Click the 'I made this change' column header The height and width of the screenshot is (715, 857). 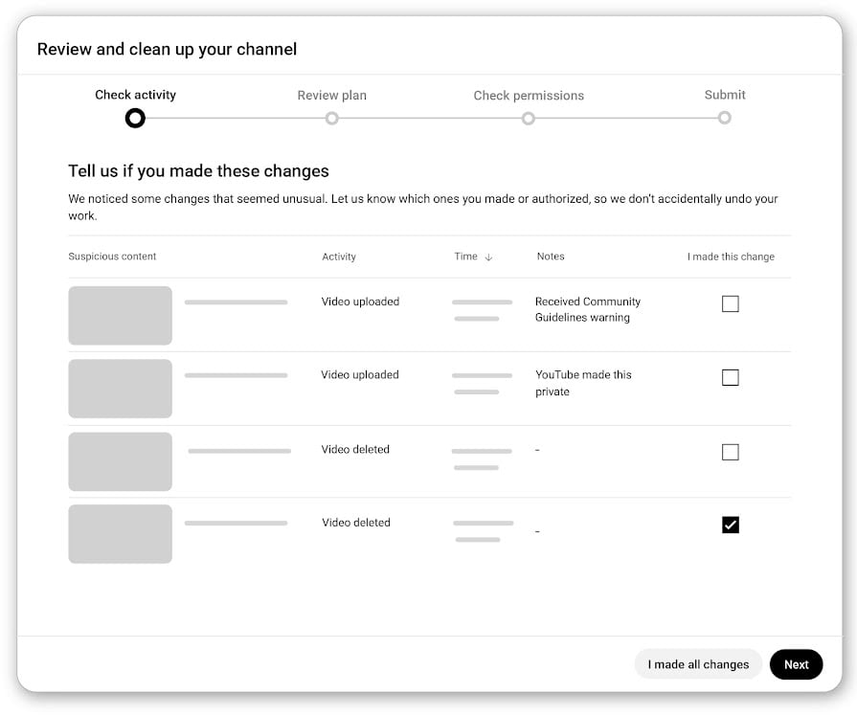[x=731, y=257]
